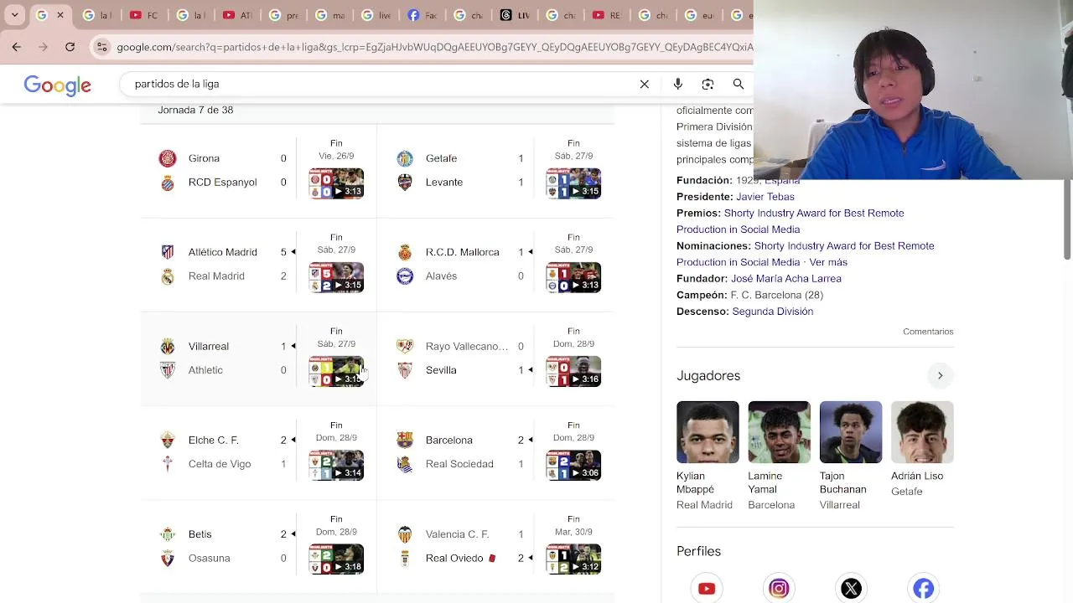Viewport: 1073px width, 603px height.
Task: Click the Sevilla crest
Action: click(x=405, y=370)
